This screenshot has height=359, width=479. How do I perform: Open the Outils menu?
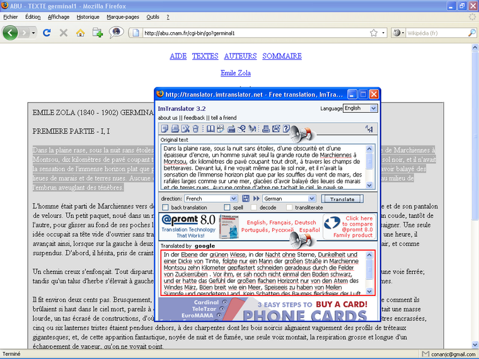pyautogui.click(x=153, y=17)
